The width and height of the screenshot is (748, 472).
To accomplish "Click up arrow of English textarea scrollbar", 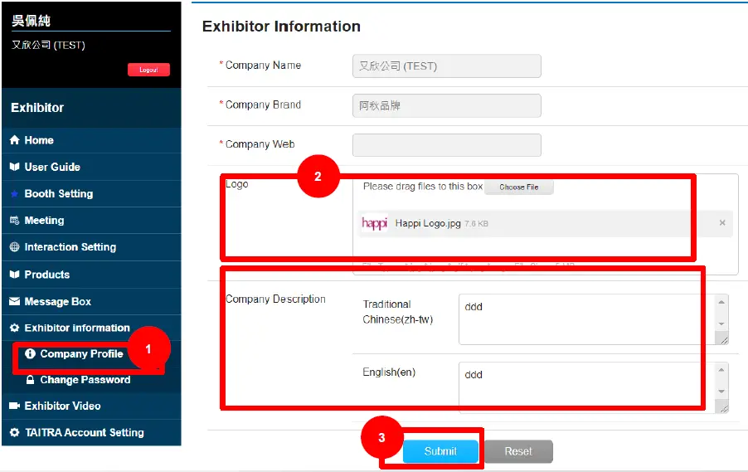I will pos(721,370).
